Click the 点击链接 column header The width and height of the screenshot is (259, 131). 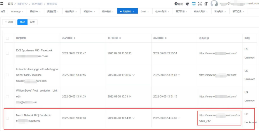pos(204,38)
